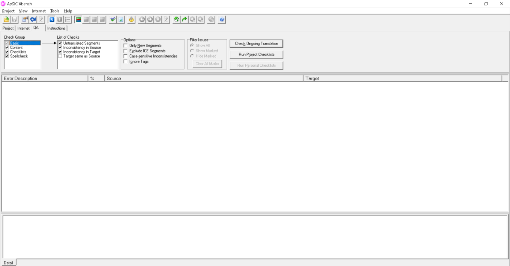Click Check Ongoing Translation button

click(256, 43)
